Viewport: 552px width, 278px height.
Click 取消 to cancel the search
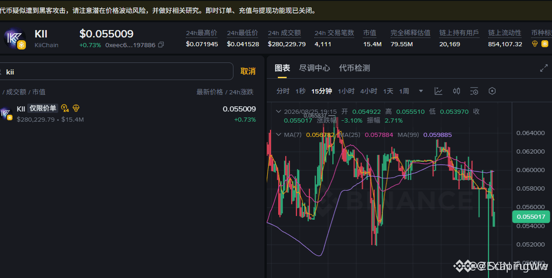248,71
